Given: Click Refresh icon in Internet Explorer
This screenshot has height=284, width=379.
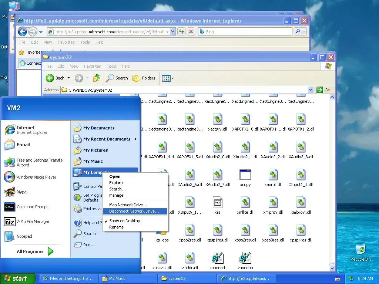Looking at the screenshot, I should click(x=181, y=32).
